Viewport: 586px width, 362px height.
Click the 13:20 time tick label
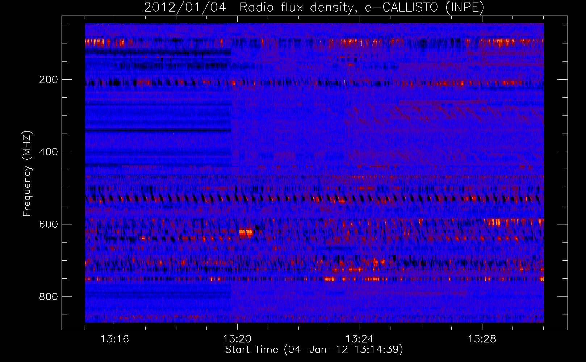(x=237, y=339)
